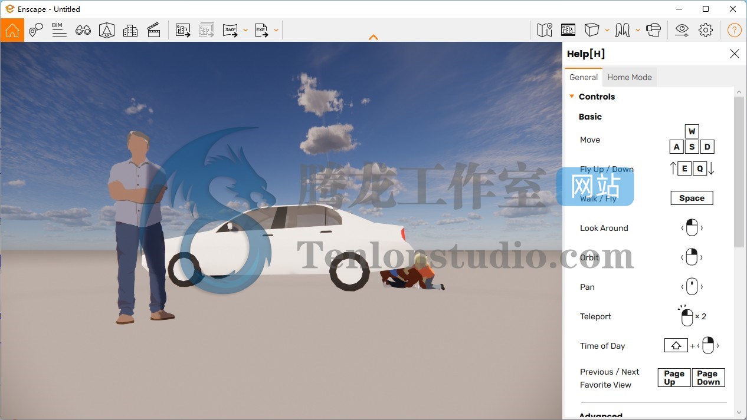Click the scrollbar down arrow in Help panel
Image resolution: width=747 pixels, height=420 pixels.
click(x=739, y=412)
